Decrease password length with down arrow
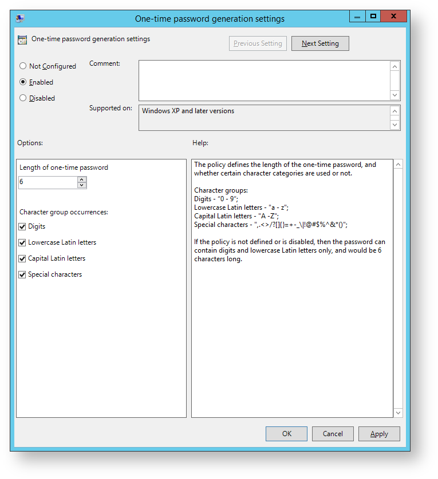Viewport: 438px width, 479px height. (82, 185)
